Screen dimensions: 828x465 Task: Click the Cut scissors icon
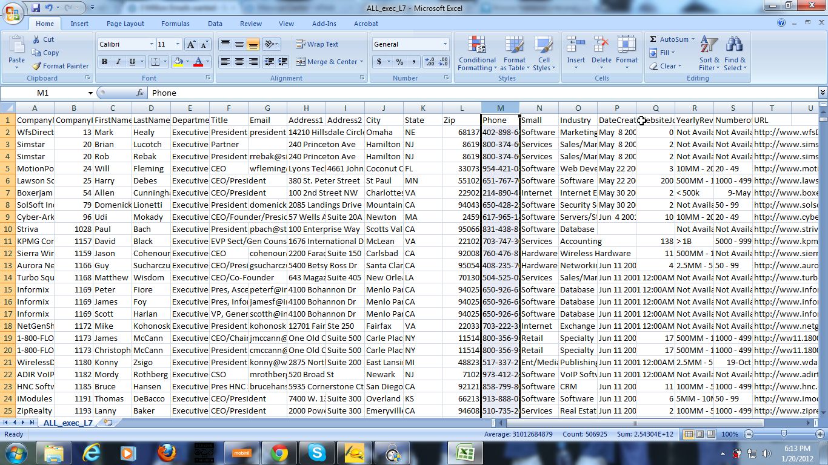click(36, 39)
